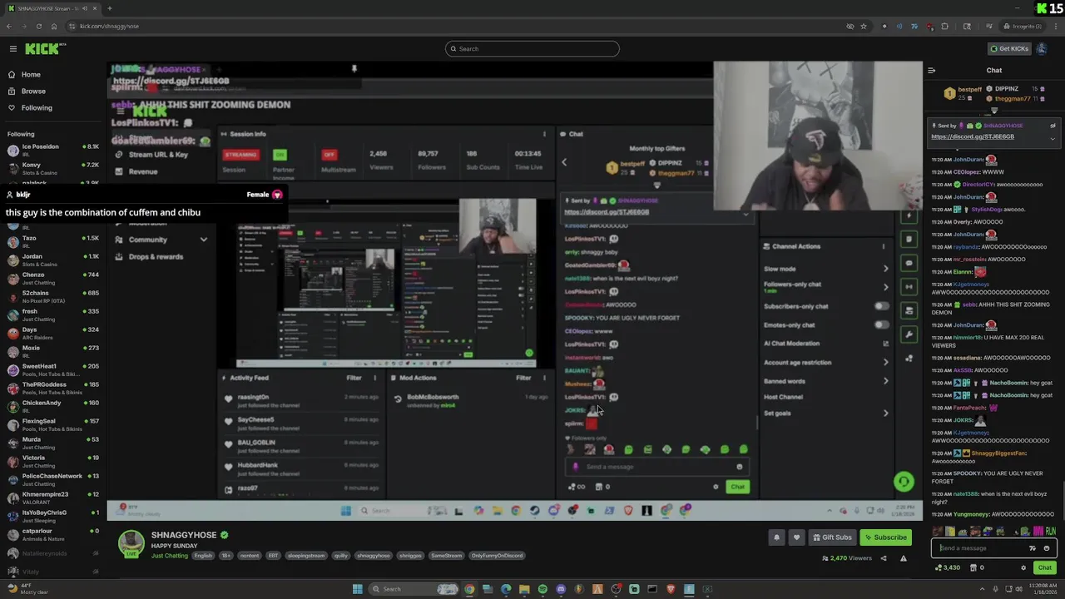
Task: Click the Gift Subs button
Action: [832, 537]
